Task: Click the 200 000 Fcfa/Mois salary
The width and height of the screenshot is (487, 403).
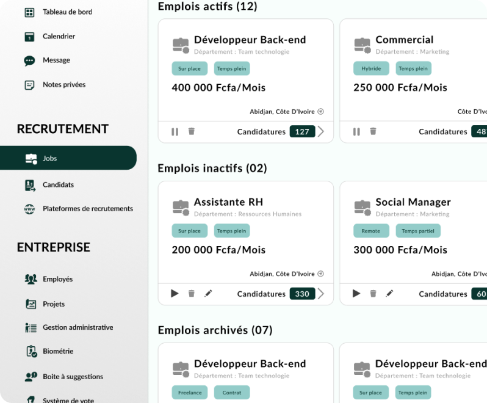Action: 218,250
